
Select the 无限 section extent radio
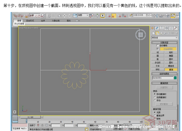(x=155, y=112)
